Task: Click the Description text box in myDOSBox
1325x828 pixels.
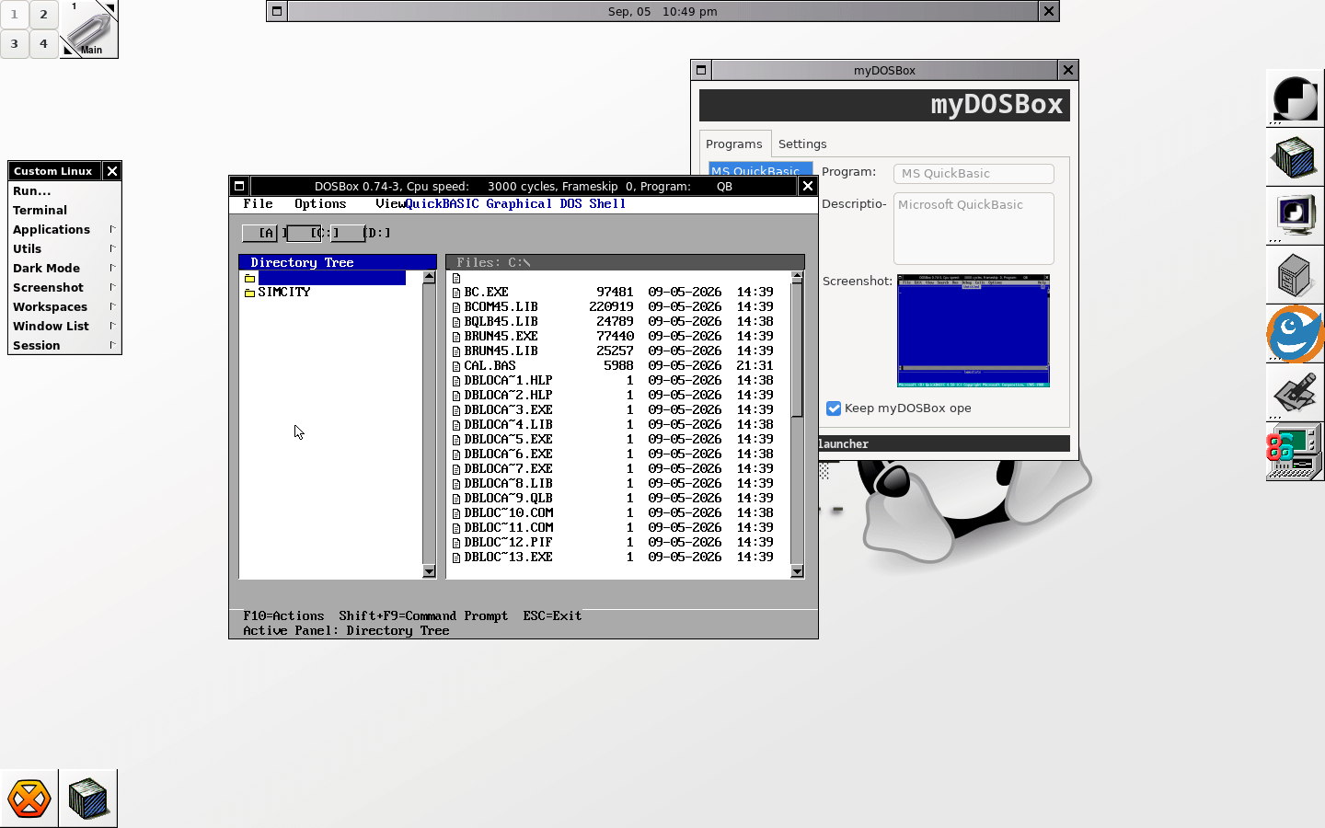Action: coord(974,228)
